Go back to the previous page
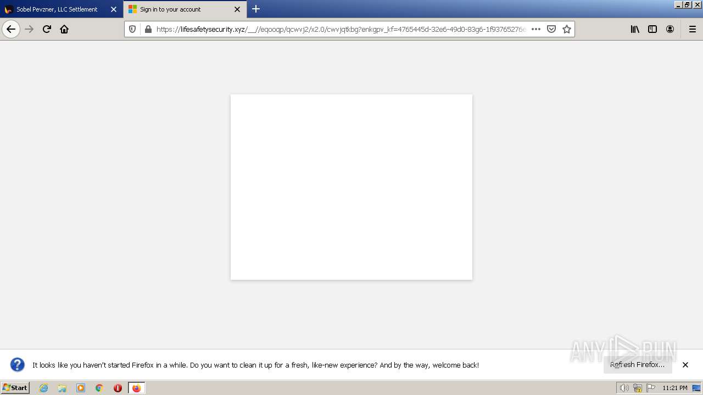The height and width of the screenshot is (395, 703). [x=11, y=29]
